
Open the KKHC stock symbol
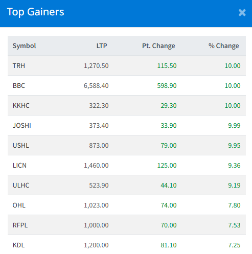coord(21,106)
